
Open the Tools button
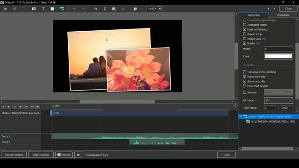(x=226, y=154)
